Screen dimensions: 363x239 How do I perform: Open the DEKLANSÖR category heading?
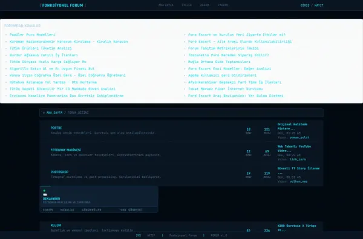51,198
